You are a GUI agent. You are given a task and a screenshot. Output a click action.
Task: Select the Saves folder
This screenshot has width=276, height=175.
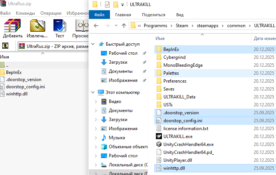pyautogui.click(x=169, y=89)
